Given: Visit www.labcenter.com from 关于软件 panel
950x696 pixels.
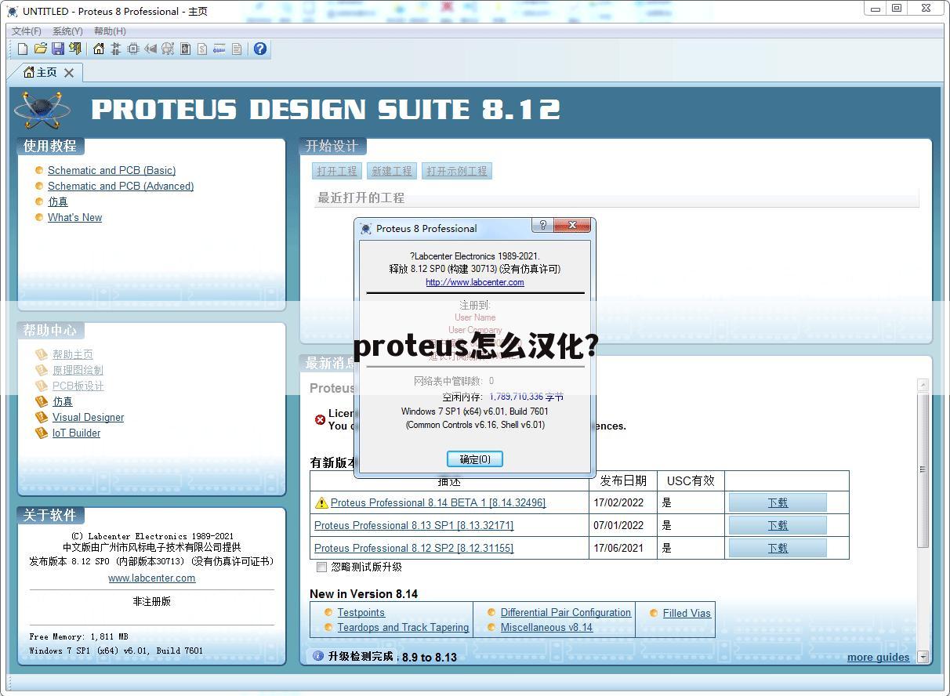Looking at the screenshot, I should click(152, 578).
